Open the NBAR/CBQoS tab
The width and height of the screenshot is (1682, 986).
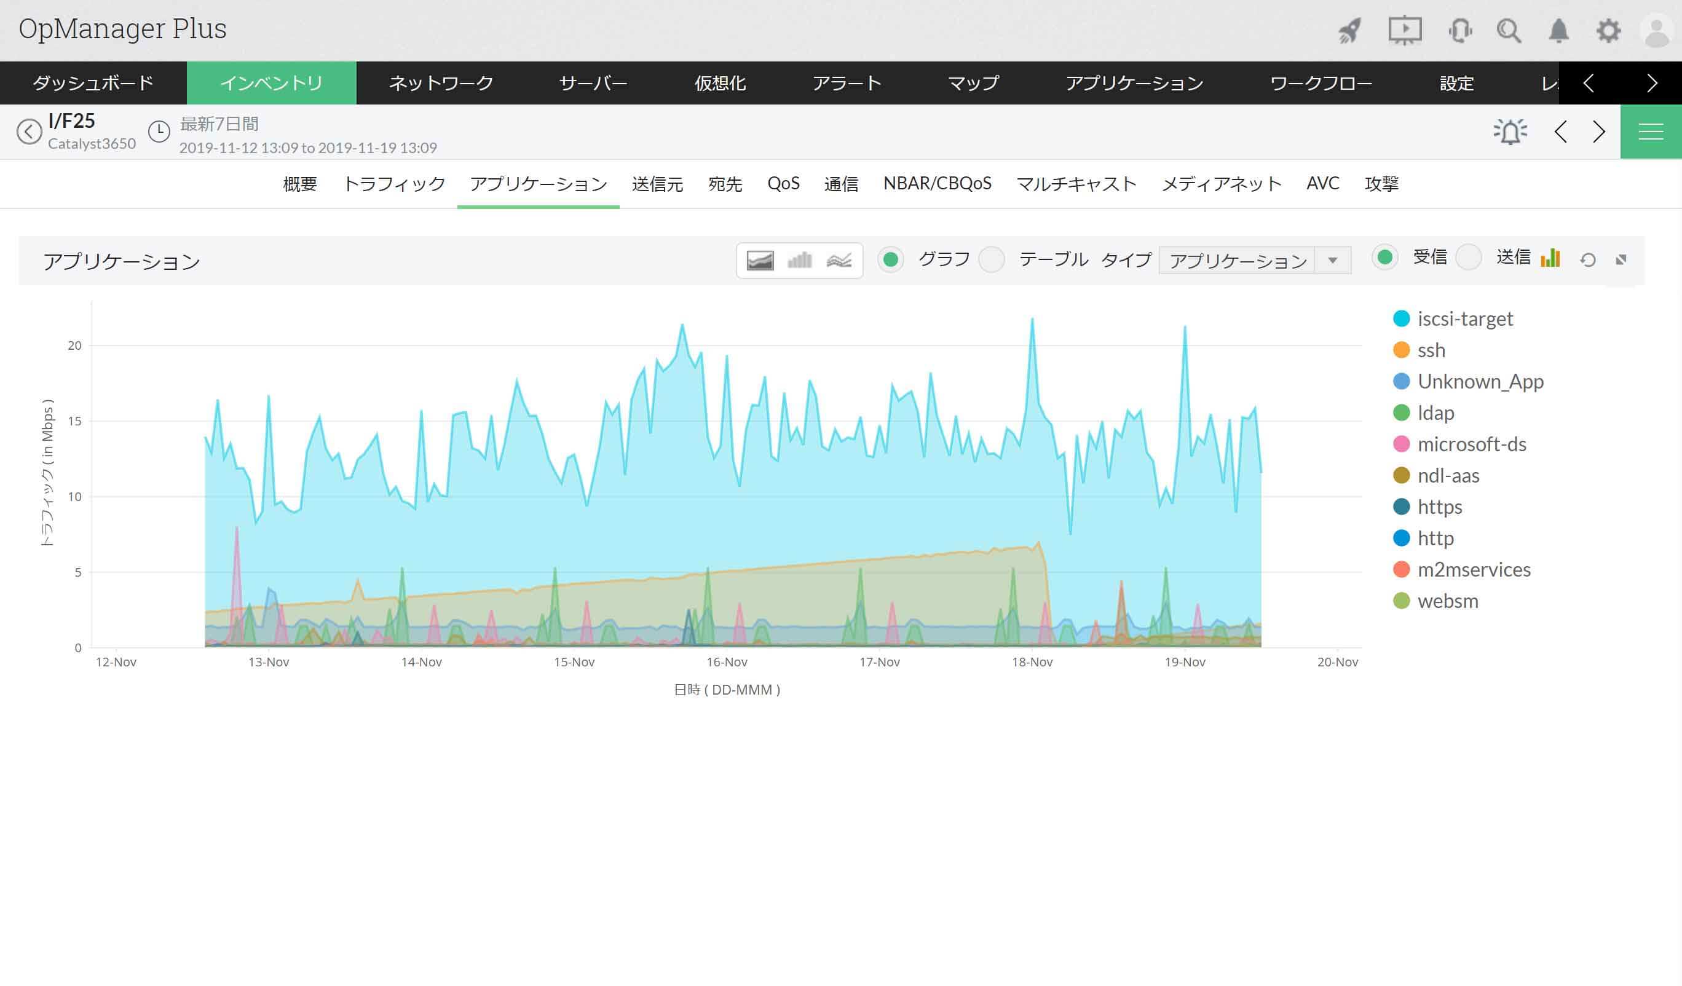tap(937, 184)
